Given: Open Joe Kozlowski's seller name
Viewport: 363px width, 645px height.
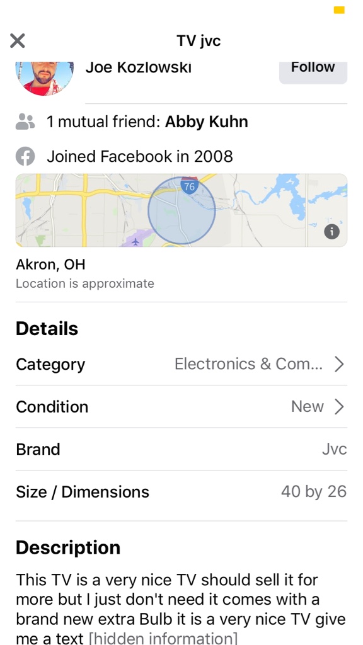Looking at the screenshot, I should pyautogui.click(x=138, y=67).
